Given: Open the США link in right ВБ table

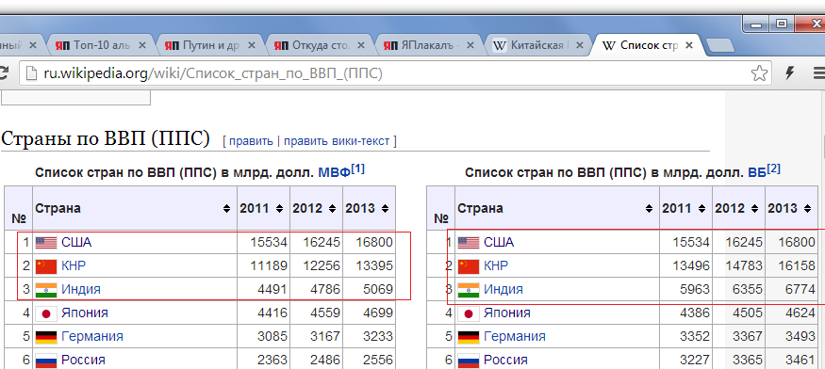Looking at the screenshot, I should [x=499, y=242].
